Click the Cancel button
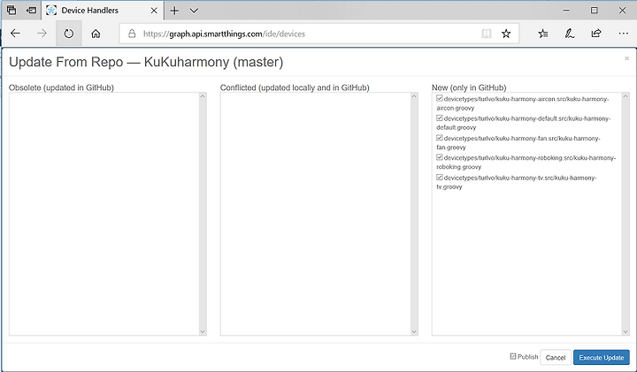The height and width of the screenshot is (372, 637). tap(556, 357)
